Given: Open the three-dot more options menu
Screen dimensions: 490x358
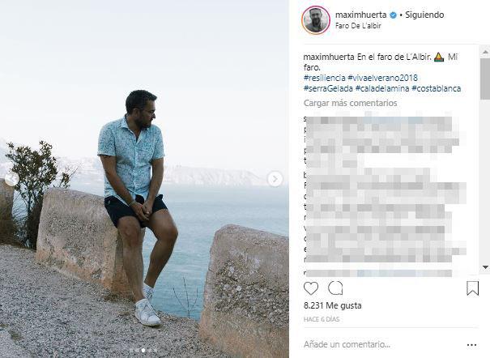Looking at the screenshot, I should [x=472, y=344].
